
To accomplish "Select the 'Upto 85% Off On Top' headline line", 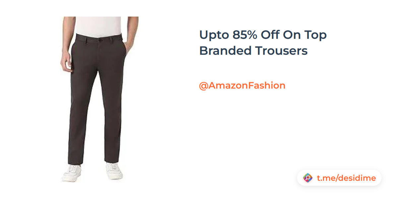I will [263, 35].
